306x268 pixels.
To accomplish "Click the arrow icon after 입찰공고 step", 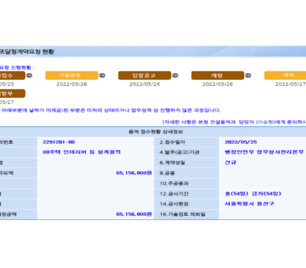I will coord(175,75).
